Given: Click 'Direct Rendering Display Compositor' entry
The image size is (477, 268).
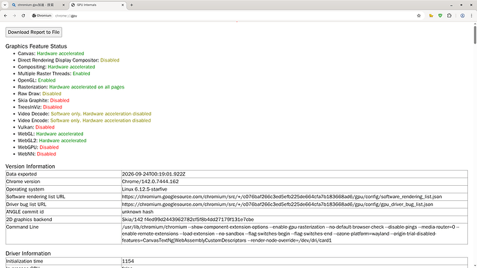Looking at the screenshot, I should [x=68, y=60].
